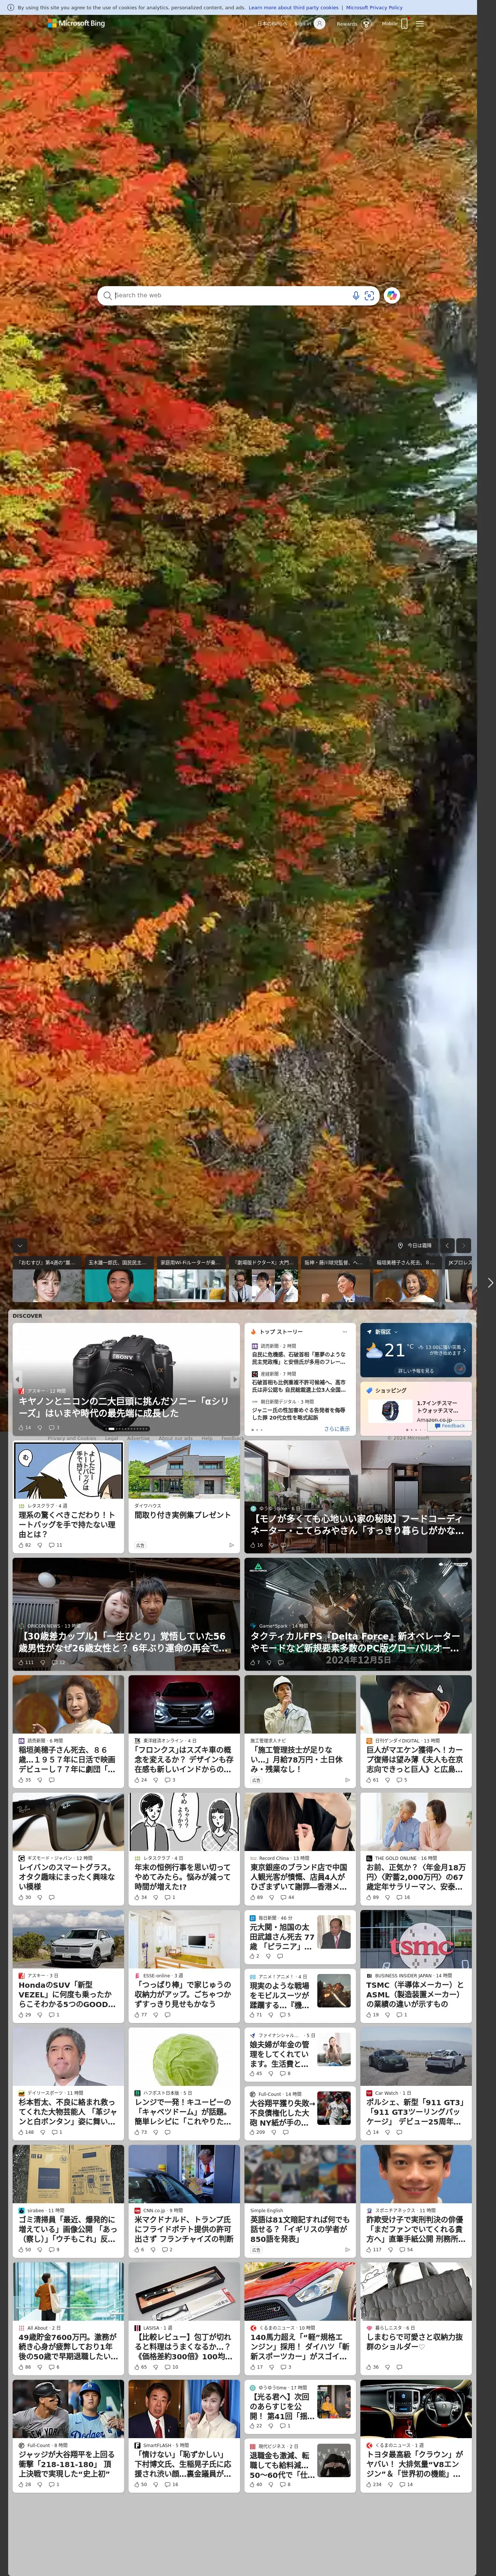Open the キヤノンとニコン Sony α article

point(124,1407)
